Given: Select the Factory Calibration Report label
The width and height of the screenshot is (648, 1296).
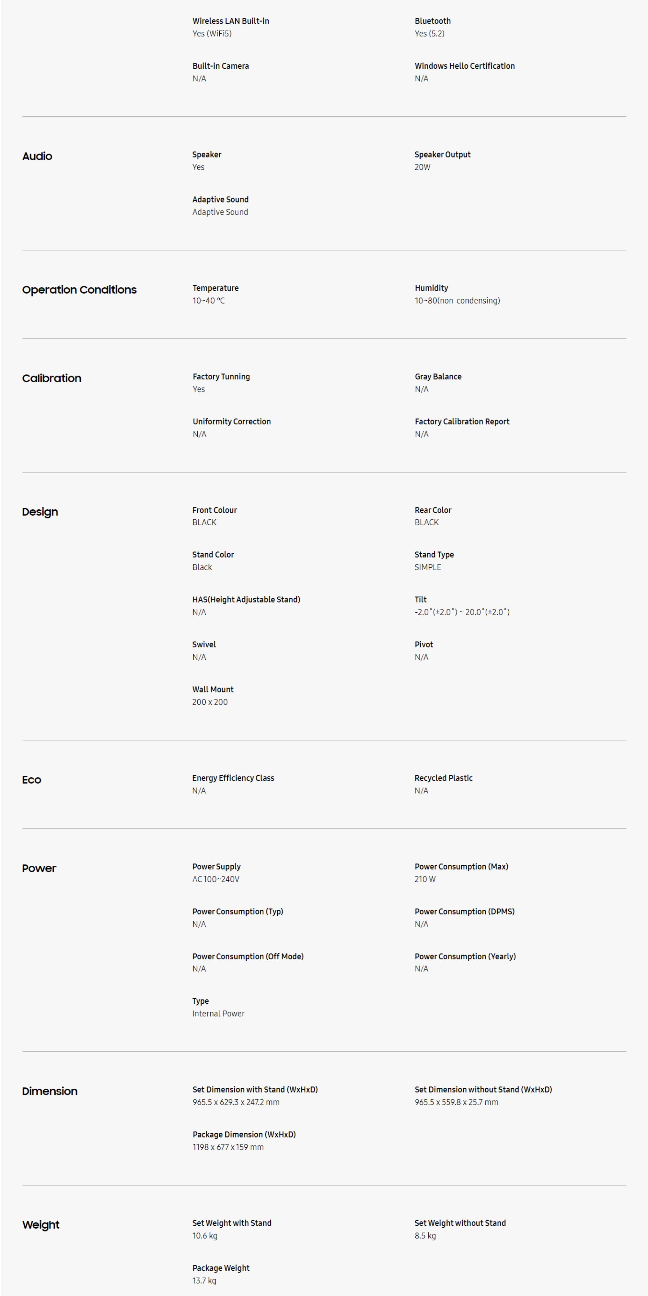Looking at the screenshot, I should click(461, 422).
